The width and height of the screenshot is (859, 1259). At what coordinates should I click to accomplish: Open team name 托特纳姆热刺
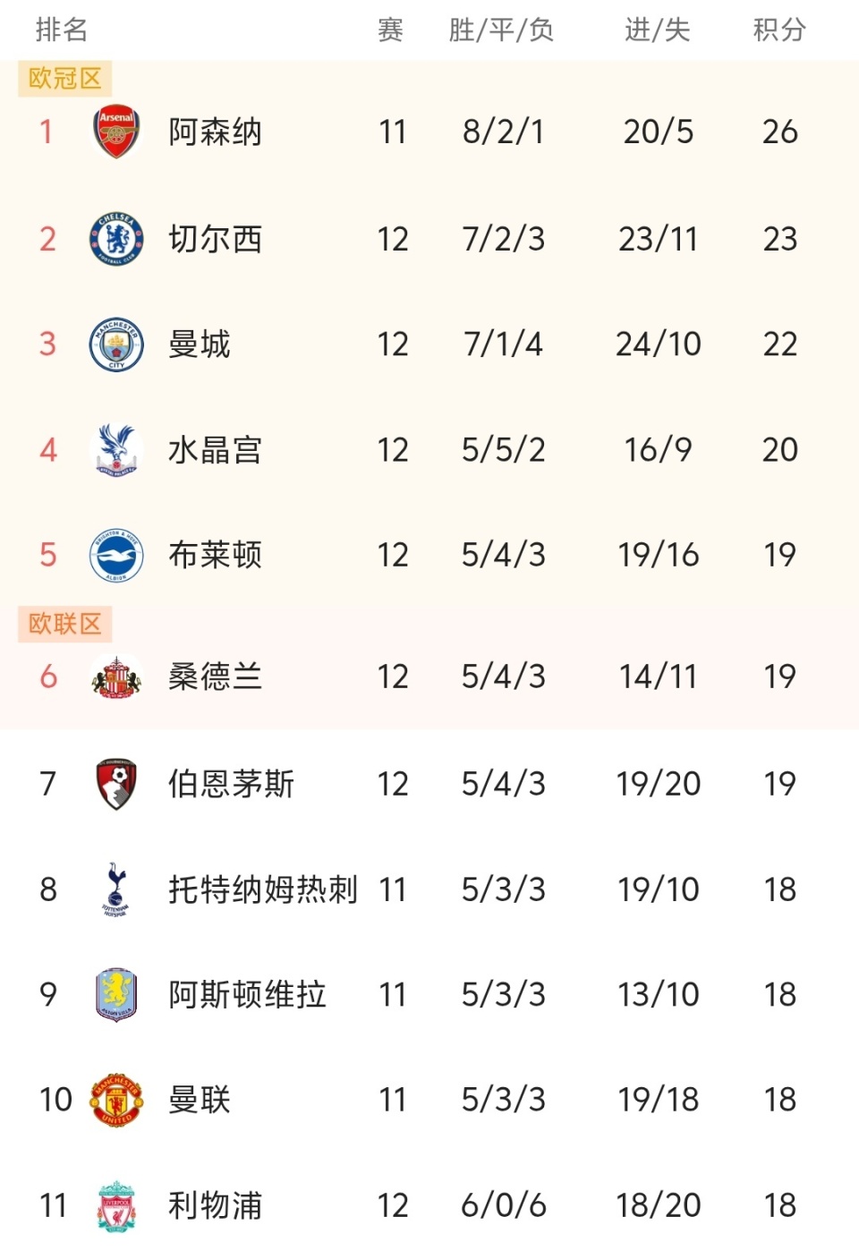(x=263, y=889)
